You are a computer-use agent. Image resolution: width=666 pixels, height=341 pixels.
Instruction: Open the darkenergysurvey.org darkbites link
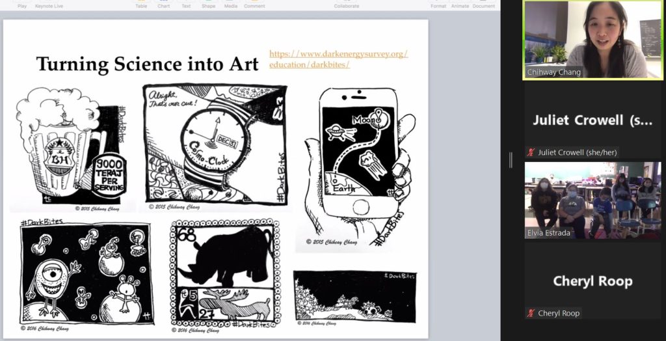click(x=338, y=59)
